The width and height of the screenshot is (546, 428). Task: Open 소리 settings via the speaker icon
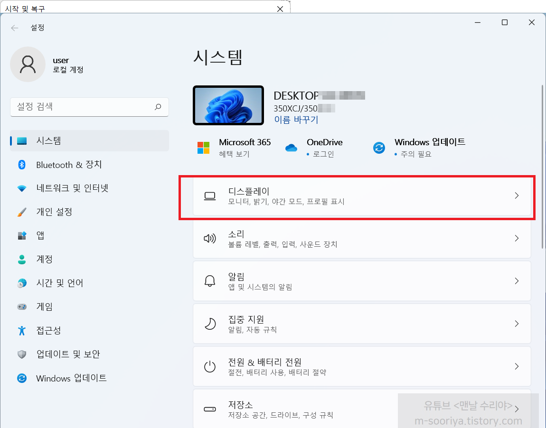point(209,238)
